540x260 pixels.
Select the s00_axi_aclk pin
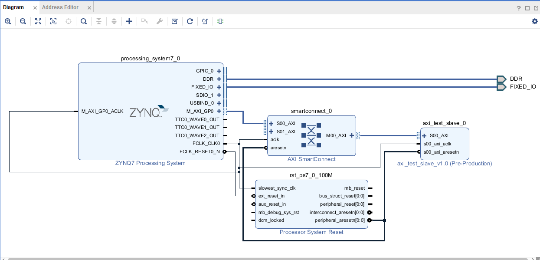coord(438,144)
